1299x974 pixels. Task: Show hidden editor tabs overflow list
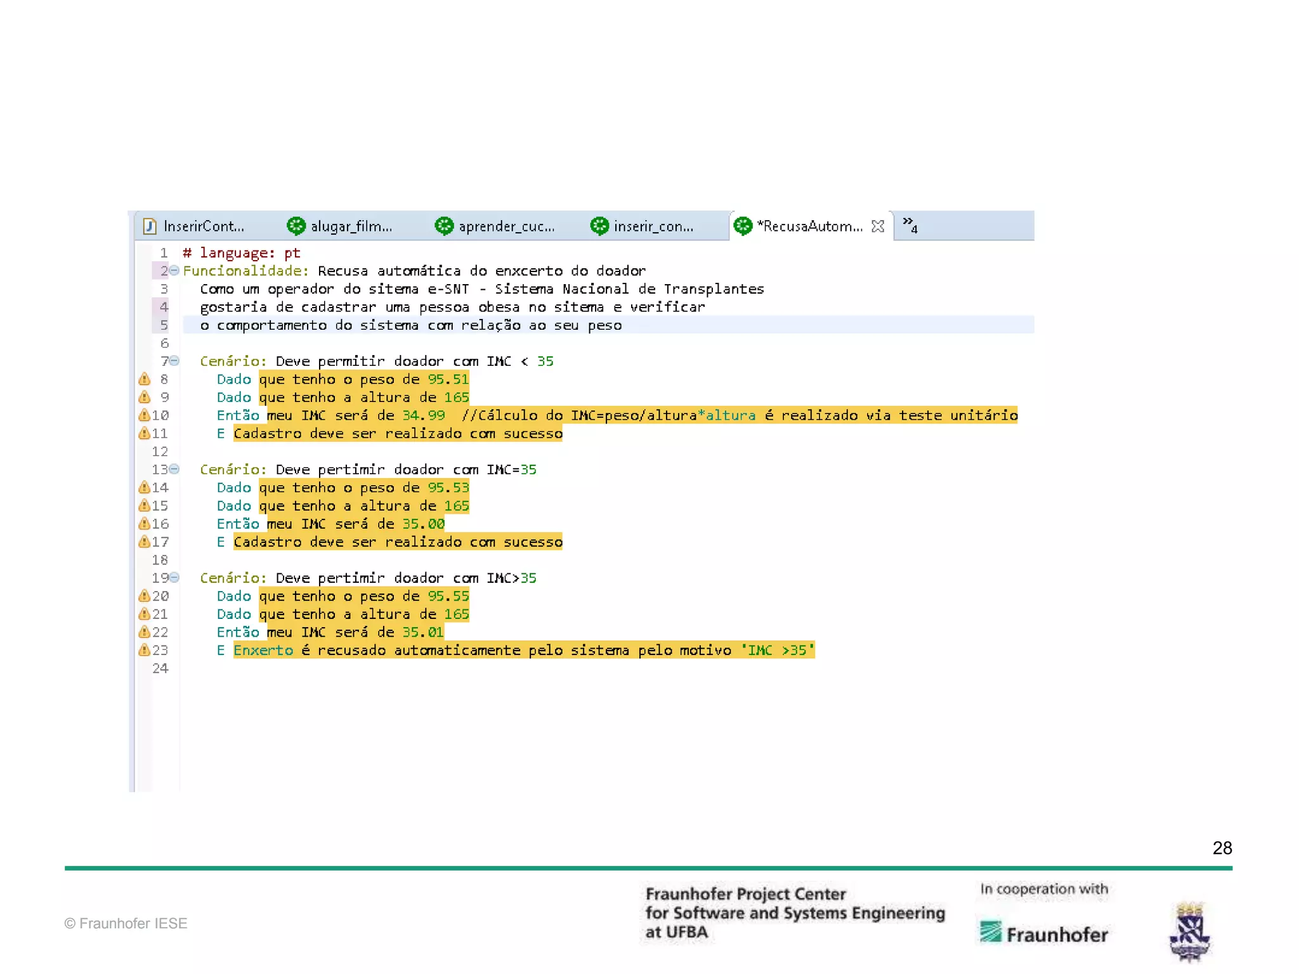910,224
